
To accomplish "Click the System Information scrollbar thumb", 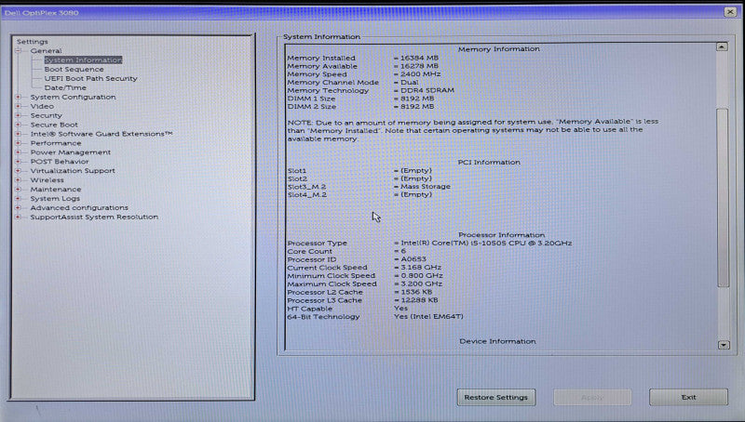I will point(723,197).
